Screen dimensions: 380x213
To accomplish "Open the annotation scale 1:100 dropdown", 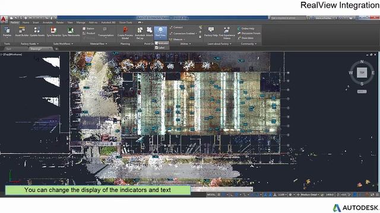I will click(x=282, y=195).
